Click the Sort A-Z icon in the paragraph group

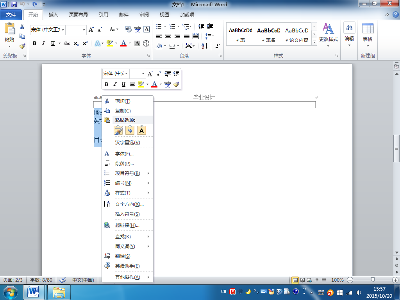[205, 46]
